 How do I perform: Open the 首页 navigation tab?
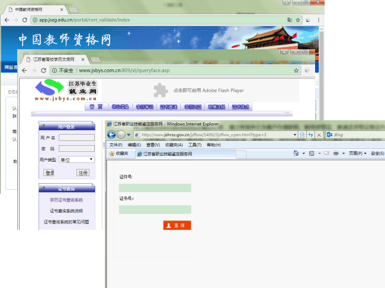tap(96, 107)
